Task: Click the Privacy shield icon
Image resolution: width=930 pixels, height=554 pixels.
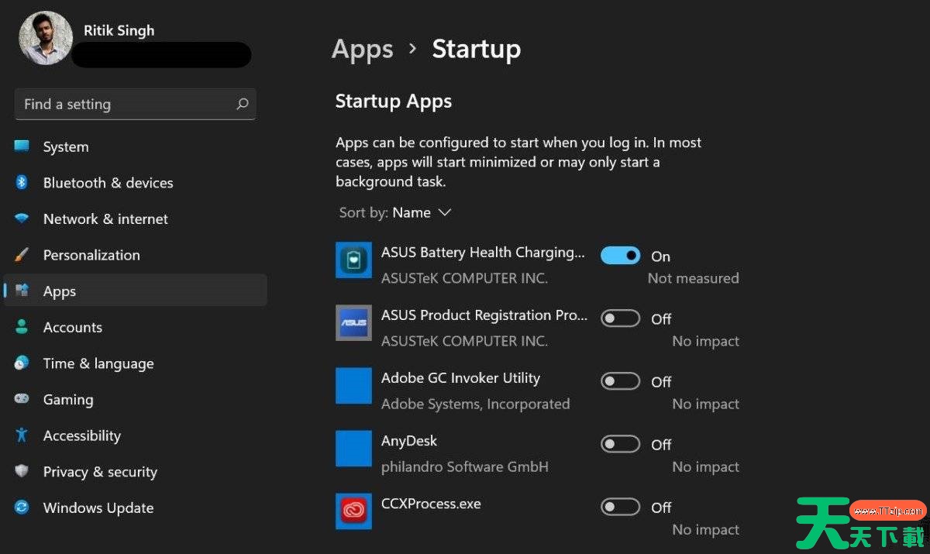Action: click(22, 471)
